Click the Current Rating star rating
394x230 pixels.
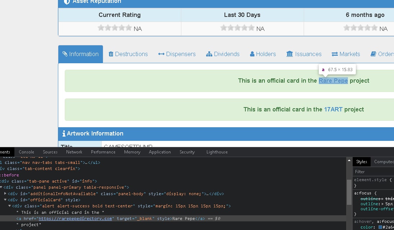pos(114,28)
